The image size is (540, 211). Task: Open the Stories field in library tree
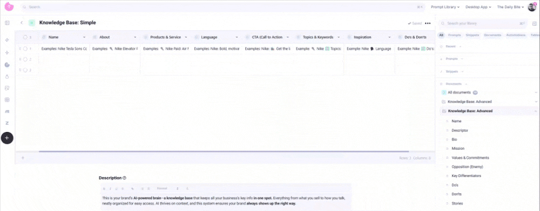(x=457, y=203)
